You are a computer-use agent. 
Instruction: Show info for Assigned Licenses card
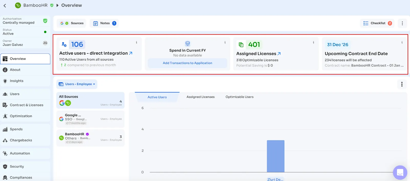tap(313, 42)
